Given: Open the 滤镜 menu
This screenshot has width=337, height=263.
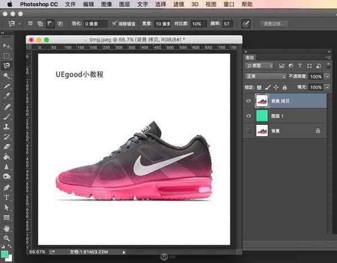Looking at the screenshot, I should tap(177, 4).
